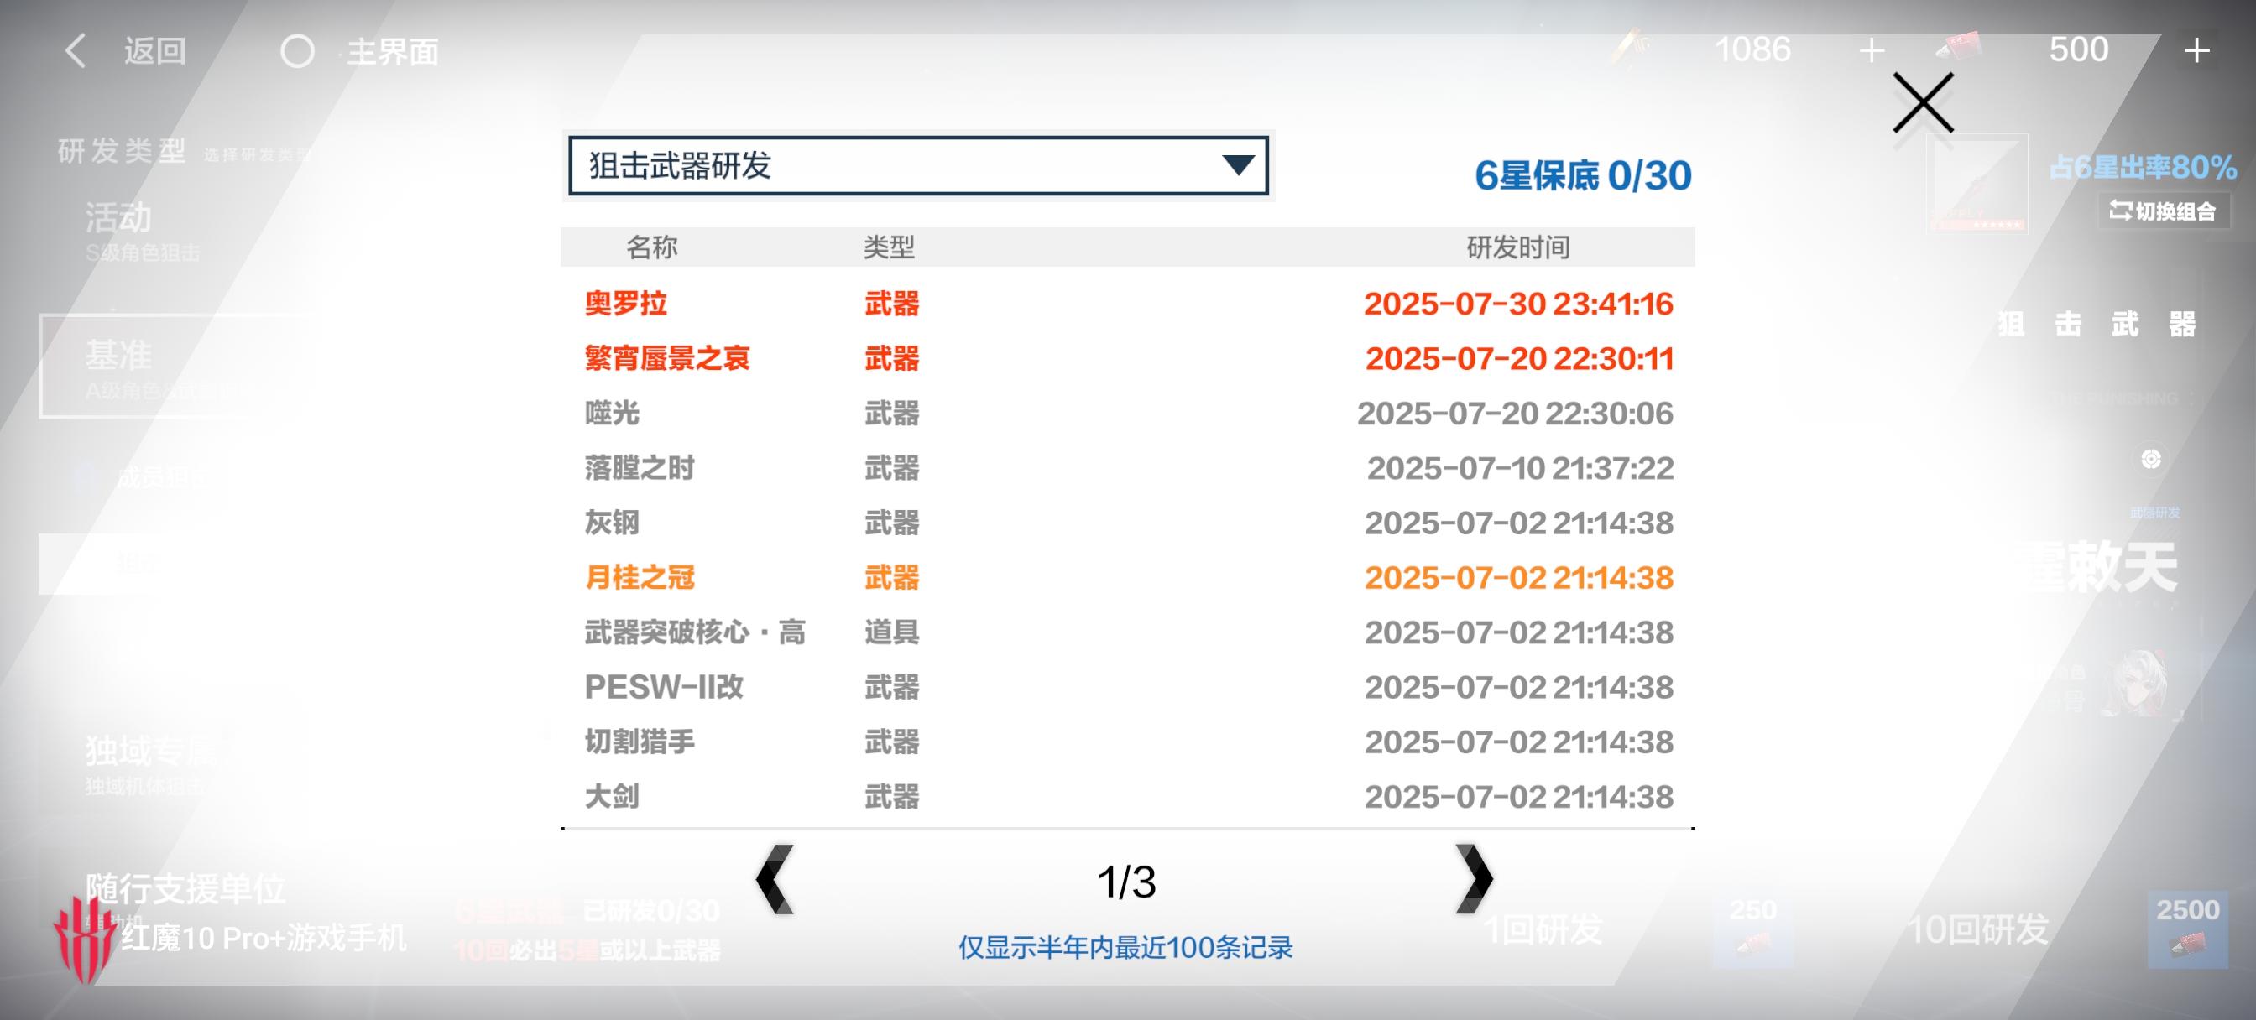
Task: Go to the previous records page
Action: coord(775,878)
